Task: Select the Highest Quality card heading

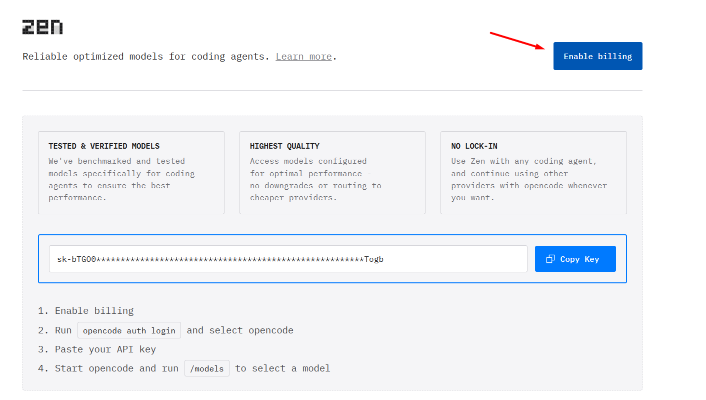Action: [x=284, y=146]
